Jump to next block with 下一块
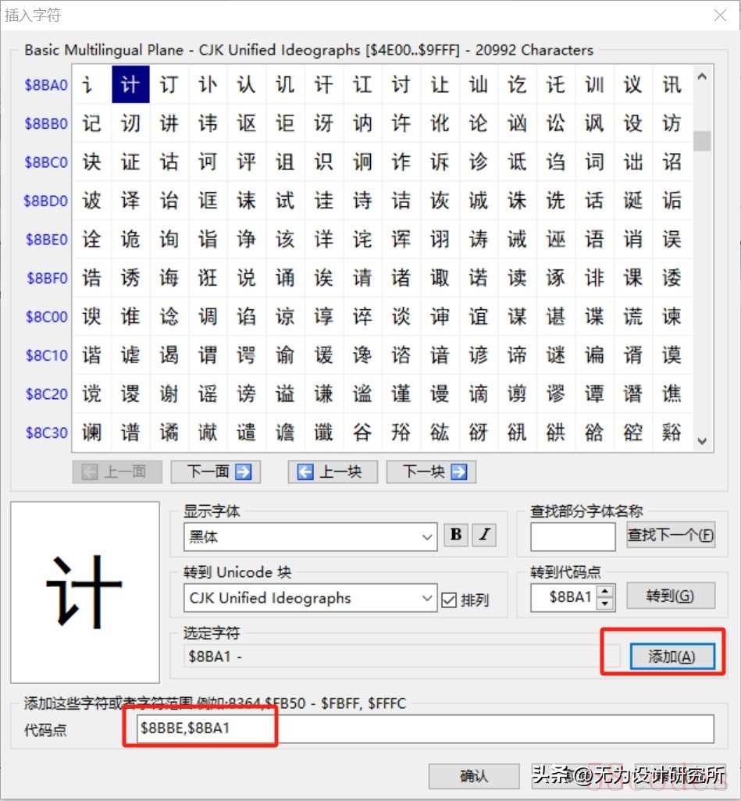Image resolution: width=741 pixels, height=801 pixels. 431,472
